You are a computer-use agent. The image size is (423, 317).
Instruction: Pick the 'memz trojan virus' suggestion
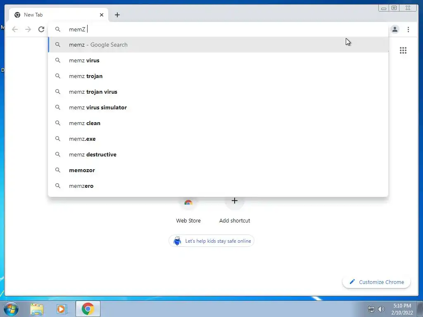click(218, 92)
